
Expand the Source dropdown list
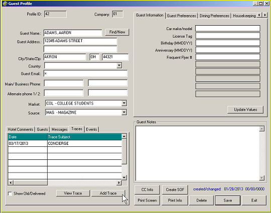(x=124, y=112)
